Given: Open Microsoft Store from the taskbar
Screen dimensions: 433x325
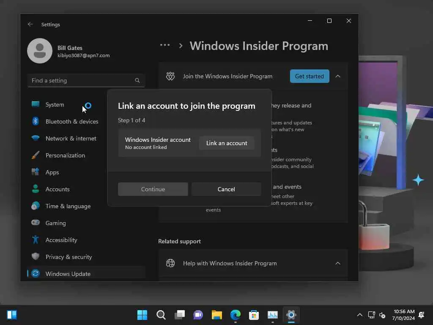Looking at the screenshot, I should [x=254, y=315].
